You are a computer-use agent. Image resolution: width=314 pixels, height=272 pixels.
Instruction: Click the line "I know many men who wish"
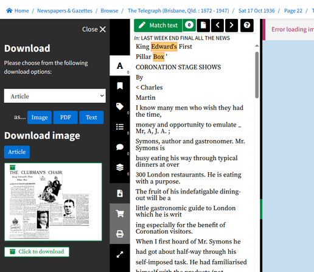point(189,108)
